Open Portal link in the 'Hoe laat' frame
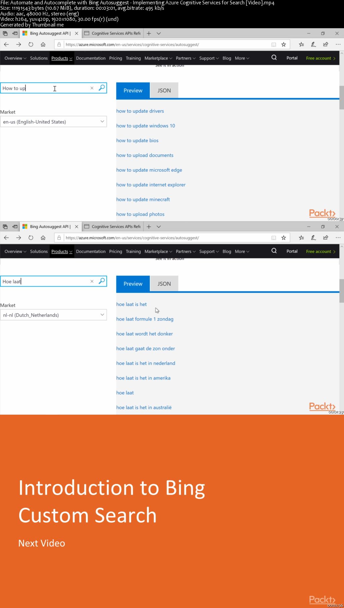The height and width of the screenshot is (608, 344). pyautogui.click(x=292, y=251)
